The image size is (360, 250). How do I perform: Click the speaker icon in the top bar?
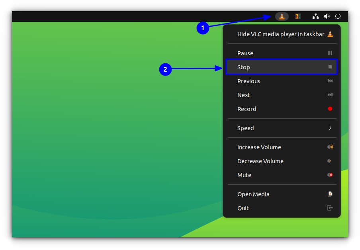pos(327,16)
